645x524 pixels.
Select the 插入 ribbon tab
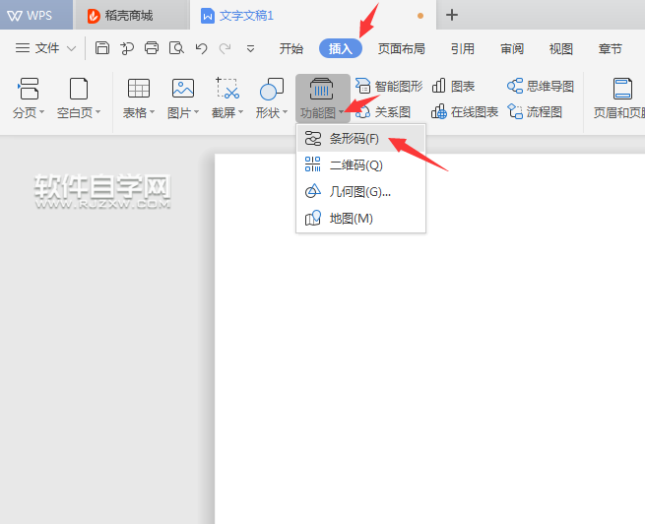coord(341,48)
